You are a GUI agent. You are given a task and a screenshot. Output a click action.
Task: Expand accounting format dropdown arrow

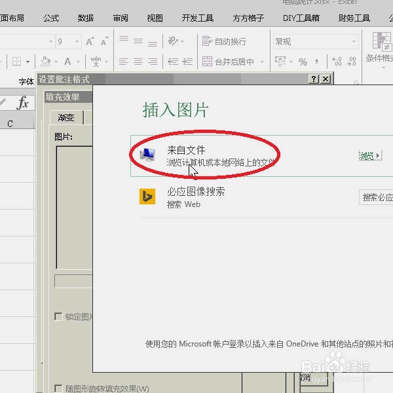click(291, 62)
